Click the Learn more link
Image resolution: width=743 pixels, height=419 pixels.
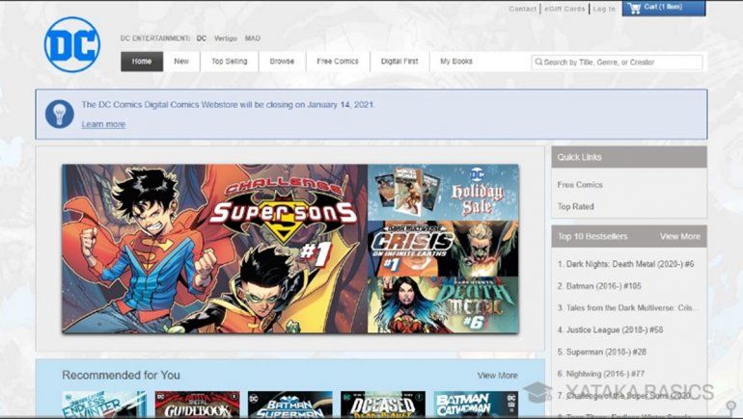(103, 124)
